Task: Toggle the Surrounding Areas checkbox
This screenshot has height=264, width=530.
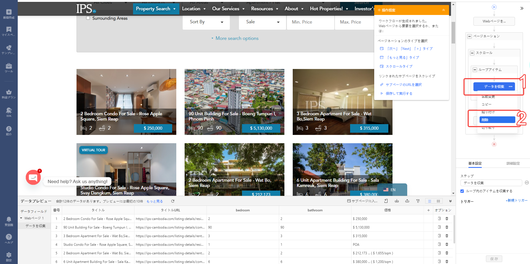Action: (88, 18)
